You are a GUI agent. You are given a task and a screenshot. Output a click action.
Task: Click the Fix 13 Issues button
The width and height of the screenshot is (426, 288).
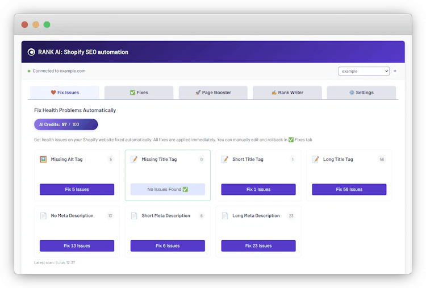pyautogui.click(x=77, y=245)
